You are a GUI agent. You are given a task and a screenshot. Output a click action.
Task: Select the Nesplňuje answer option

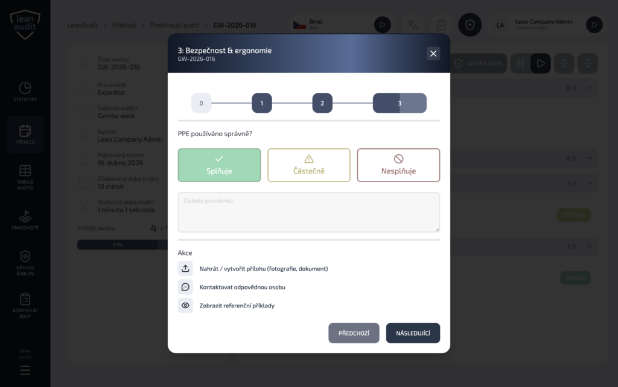click(398, 165)
